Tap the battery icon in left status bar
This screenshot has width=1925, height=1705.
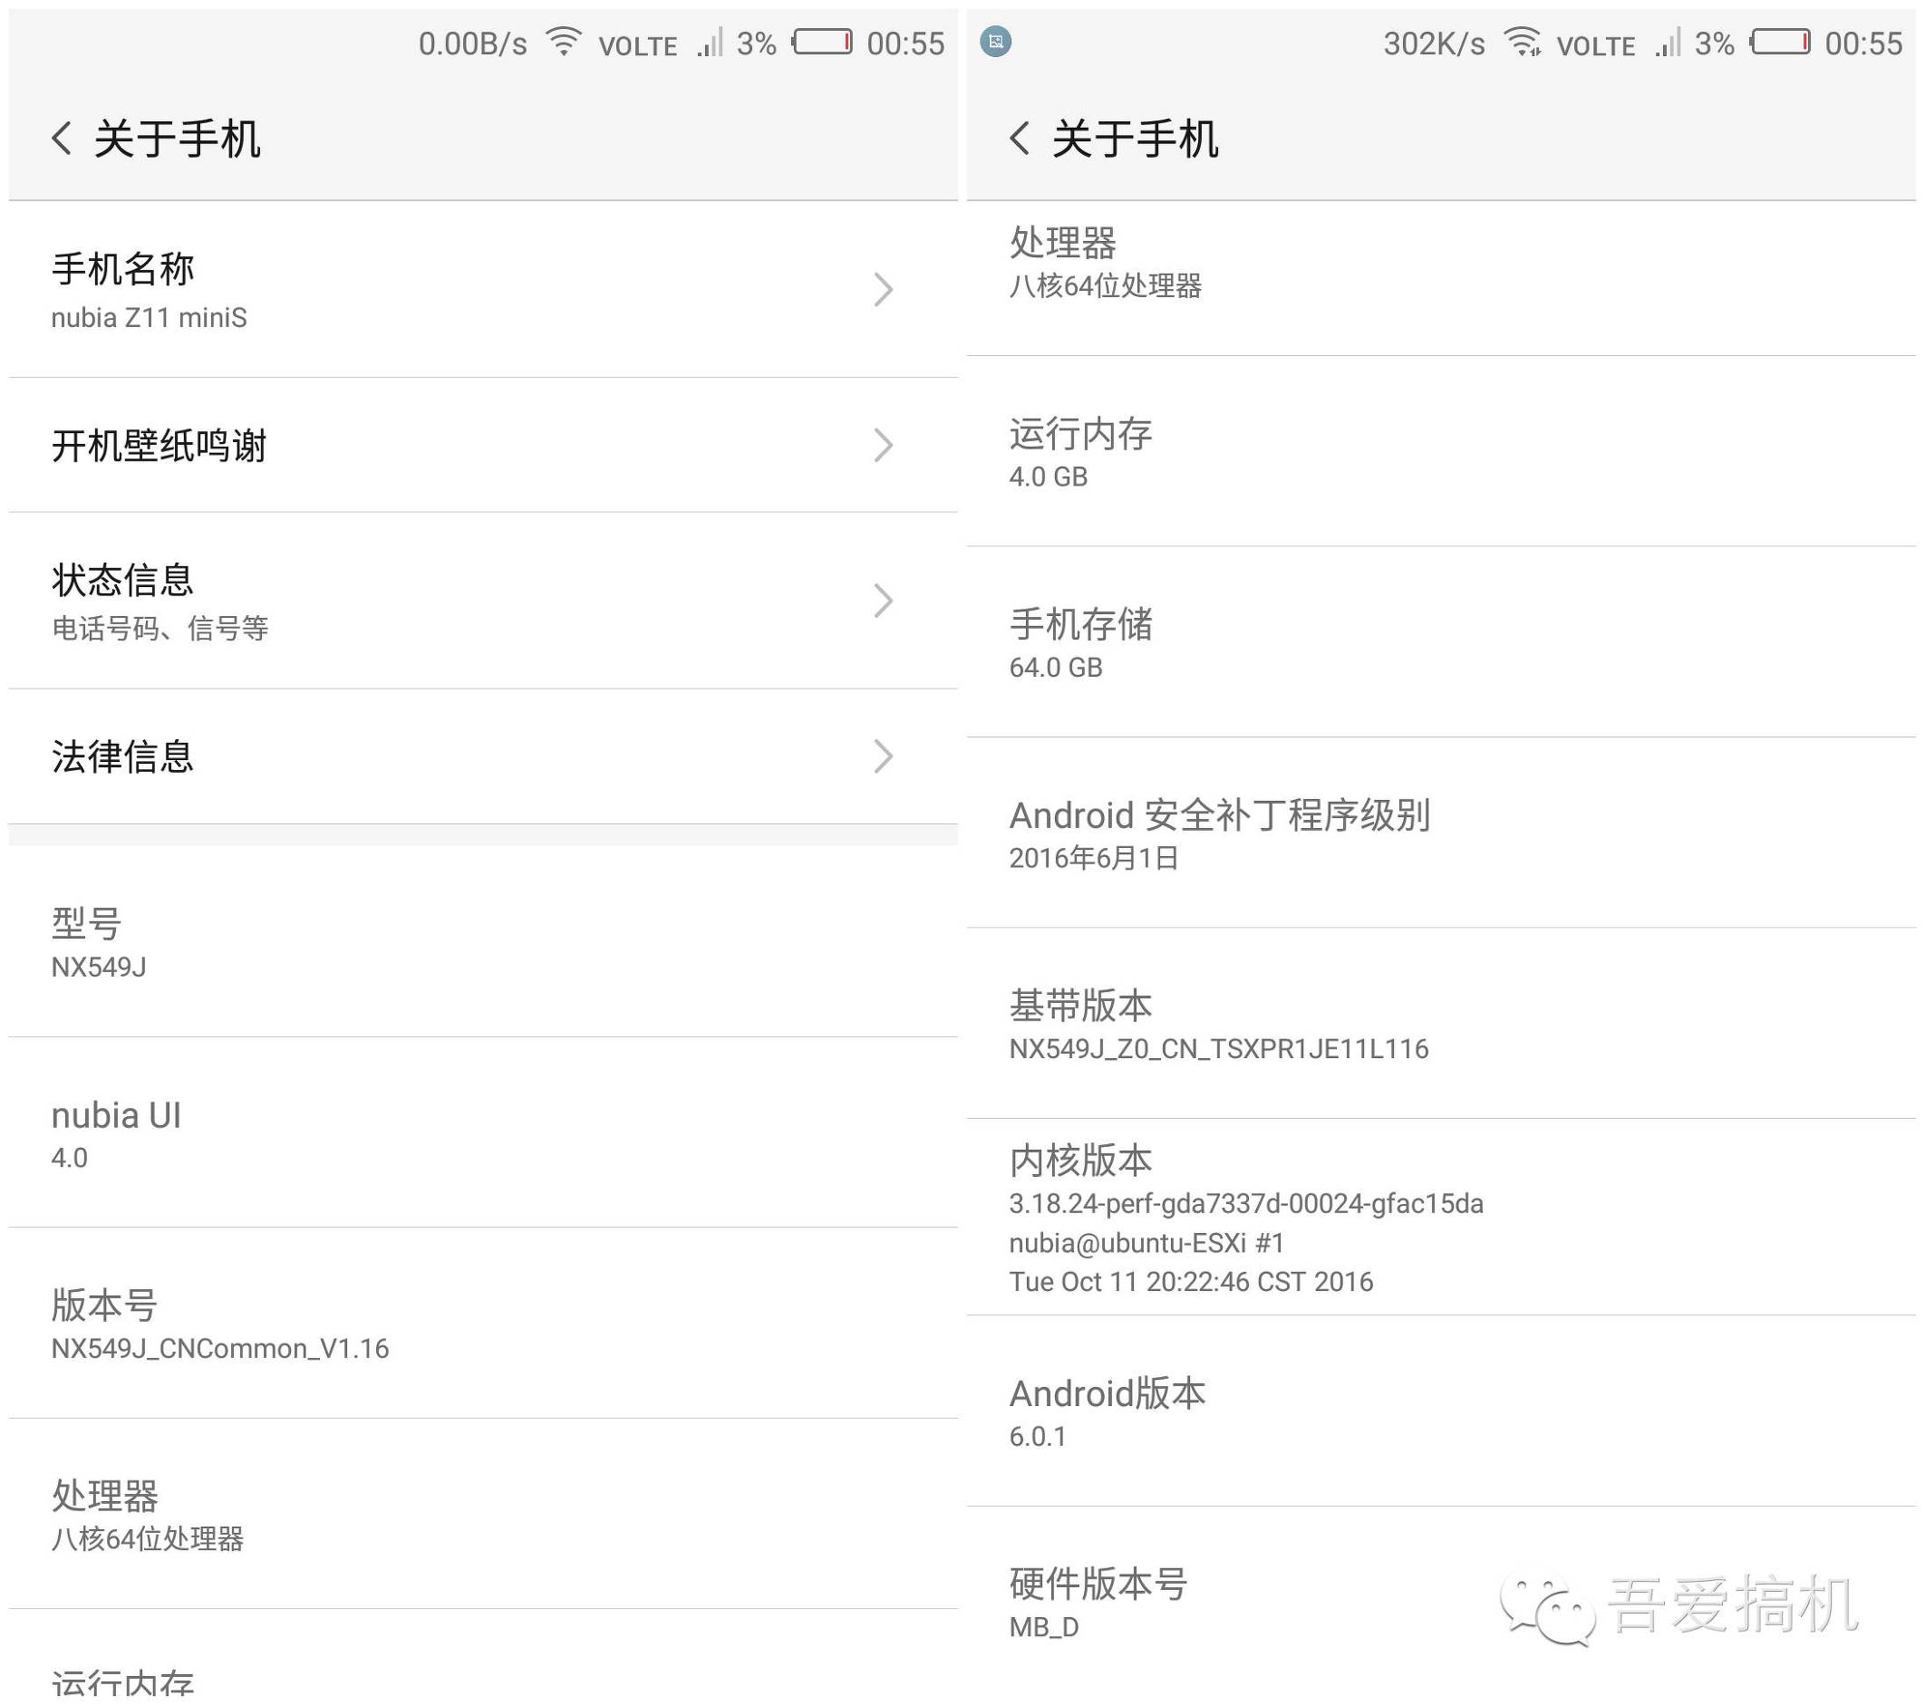click(x=822, y=43)
